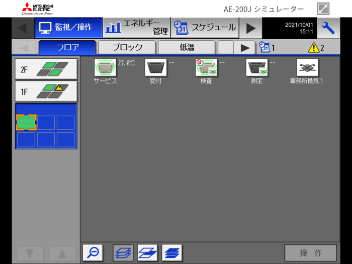The height and width of the screenshot is (264, 352).
Task: Click the 27.0℃ temperature reading by サービス
Action: coord(127,63)
